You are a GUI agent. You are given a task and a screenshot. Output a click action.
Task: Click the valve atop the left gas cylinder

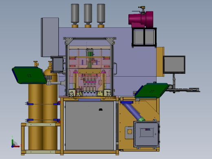(36, 64)
